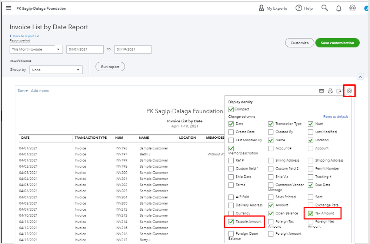Uncheck the Taxable Amount checkbox

(231, 222)
